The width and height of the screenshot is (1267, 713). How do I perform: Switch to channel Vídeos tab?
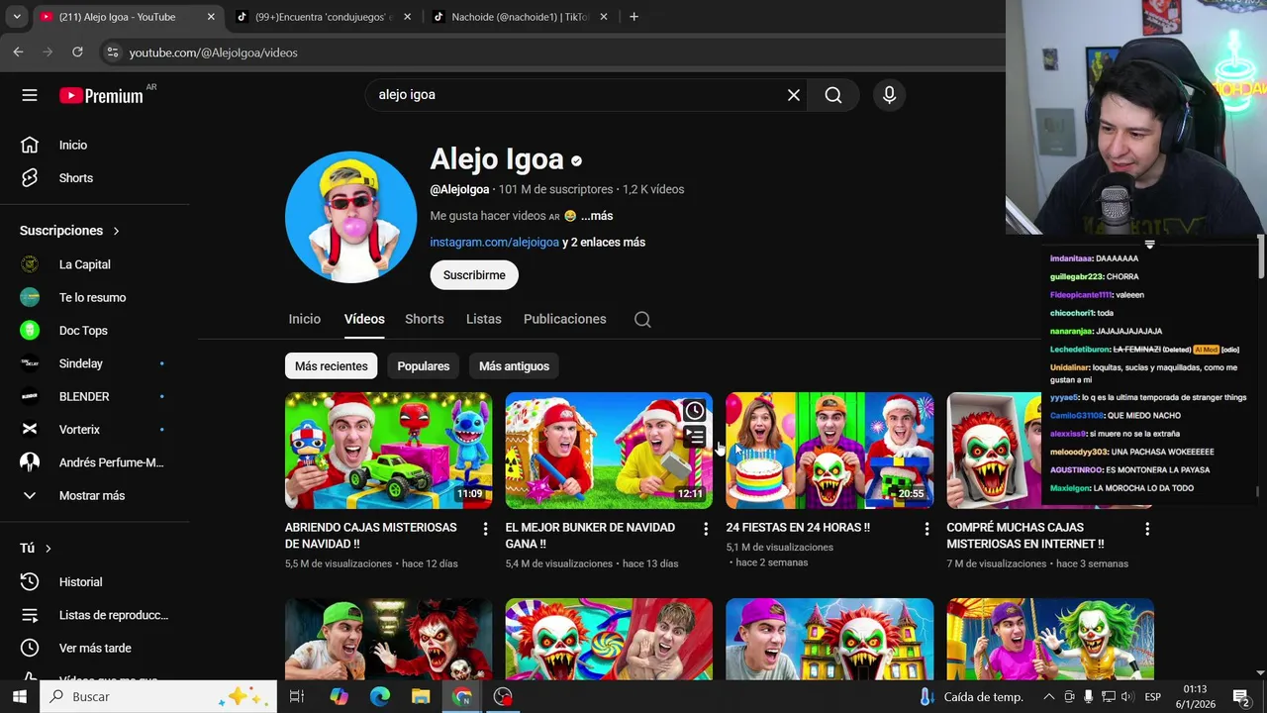point(364,319)
